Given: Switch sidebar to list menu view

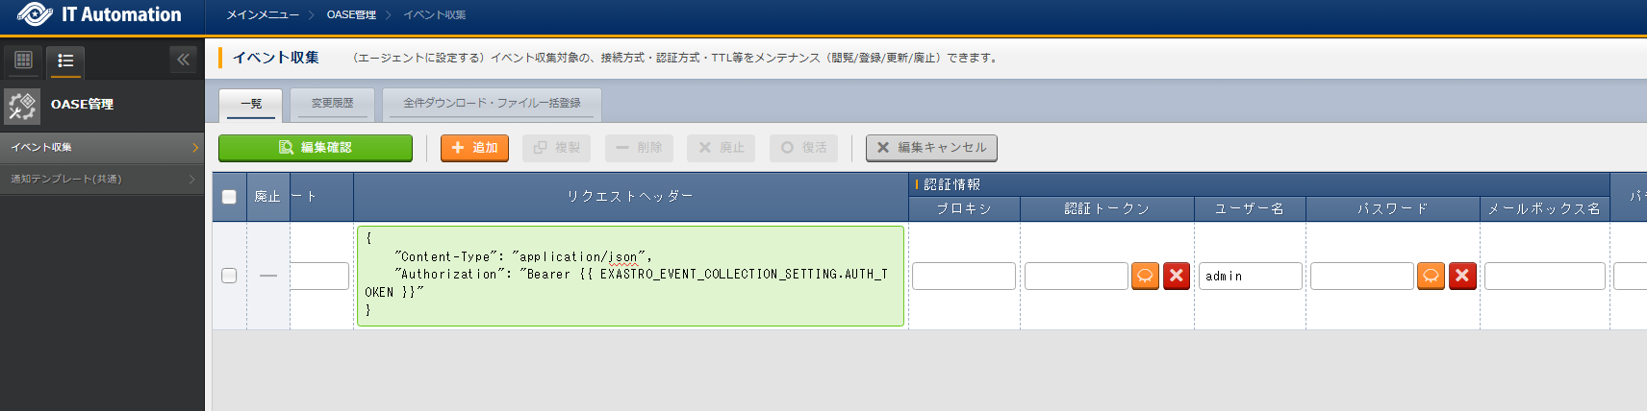Looking at the screenshot, I should pos(65,60).
